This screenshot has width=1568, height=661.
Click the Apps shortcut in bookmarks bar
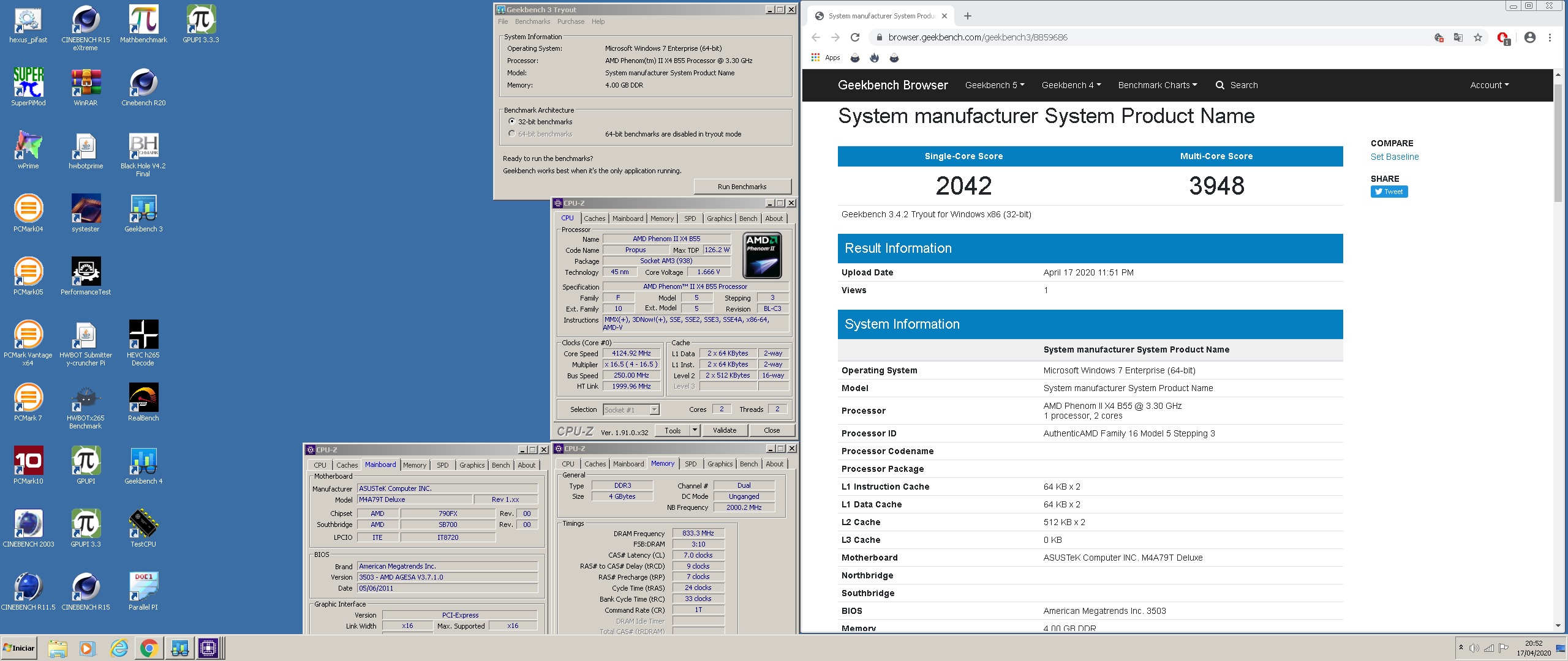point(825,58)
